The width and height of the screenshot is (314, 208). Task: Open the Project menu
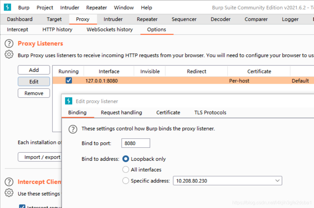(x=45, y=7)
